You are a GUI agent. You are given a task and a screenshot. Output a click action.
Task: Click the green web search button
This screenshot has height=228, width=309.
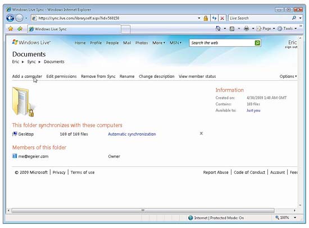(x=257, y=43)
